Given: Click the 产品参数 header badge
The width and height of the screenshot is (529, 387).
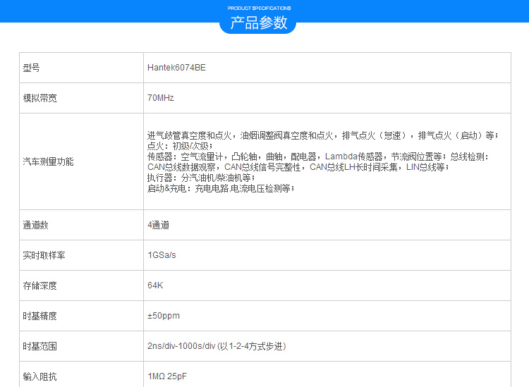Looking at the screenshot, I should 259,23.
